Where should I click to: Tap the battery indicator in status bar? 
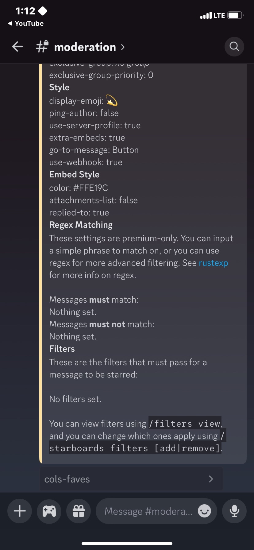[x=235, y=15]
